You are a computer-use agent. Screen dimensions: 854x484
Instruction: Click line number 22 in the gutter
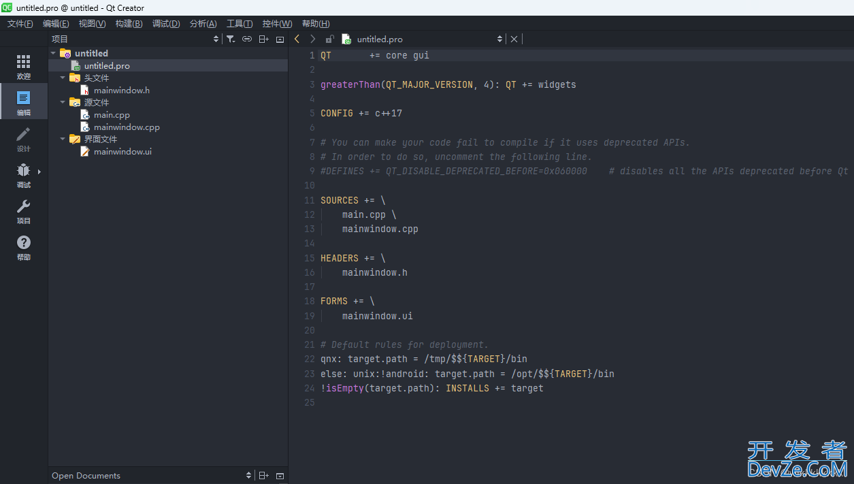pos(310,359)
